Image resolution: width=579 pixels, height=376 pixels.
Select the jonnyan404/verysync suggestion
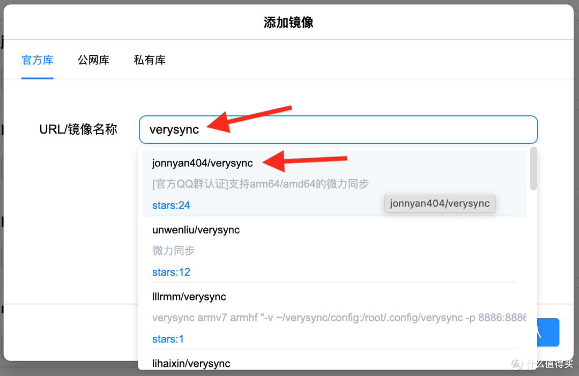[202, 163]
